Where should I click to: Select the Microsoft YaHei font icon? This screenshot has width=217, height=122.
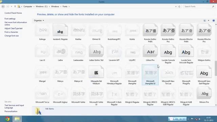click(x=78, y=93)
